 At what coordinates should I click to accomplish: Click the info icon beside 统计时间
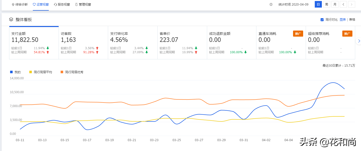click(x=271, y=5)
